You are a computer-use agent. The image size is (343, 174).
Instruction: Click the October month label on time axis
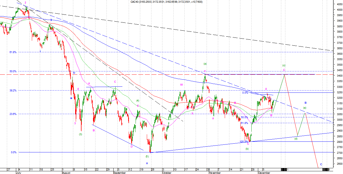tap(167, 173)
